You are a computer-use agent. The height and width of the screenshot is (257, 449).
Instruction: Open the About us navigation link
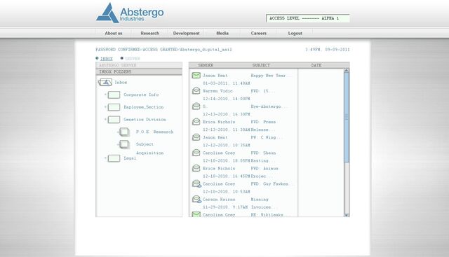point(114,33)
